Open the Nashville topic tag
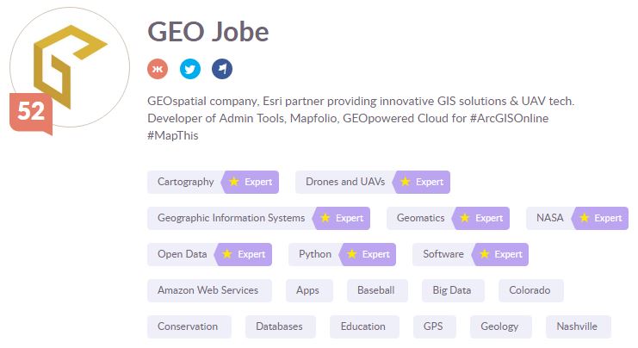This screenshot has width=638, height=348. (x=577, y=326)
